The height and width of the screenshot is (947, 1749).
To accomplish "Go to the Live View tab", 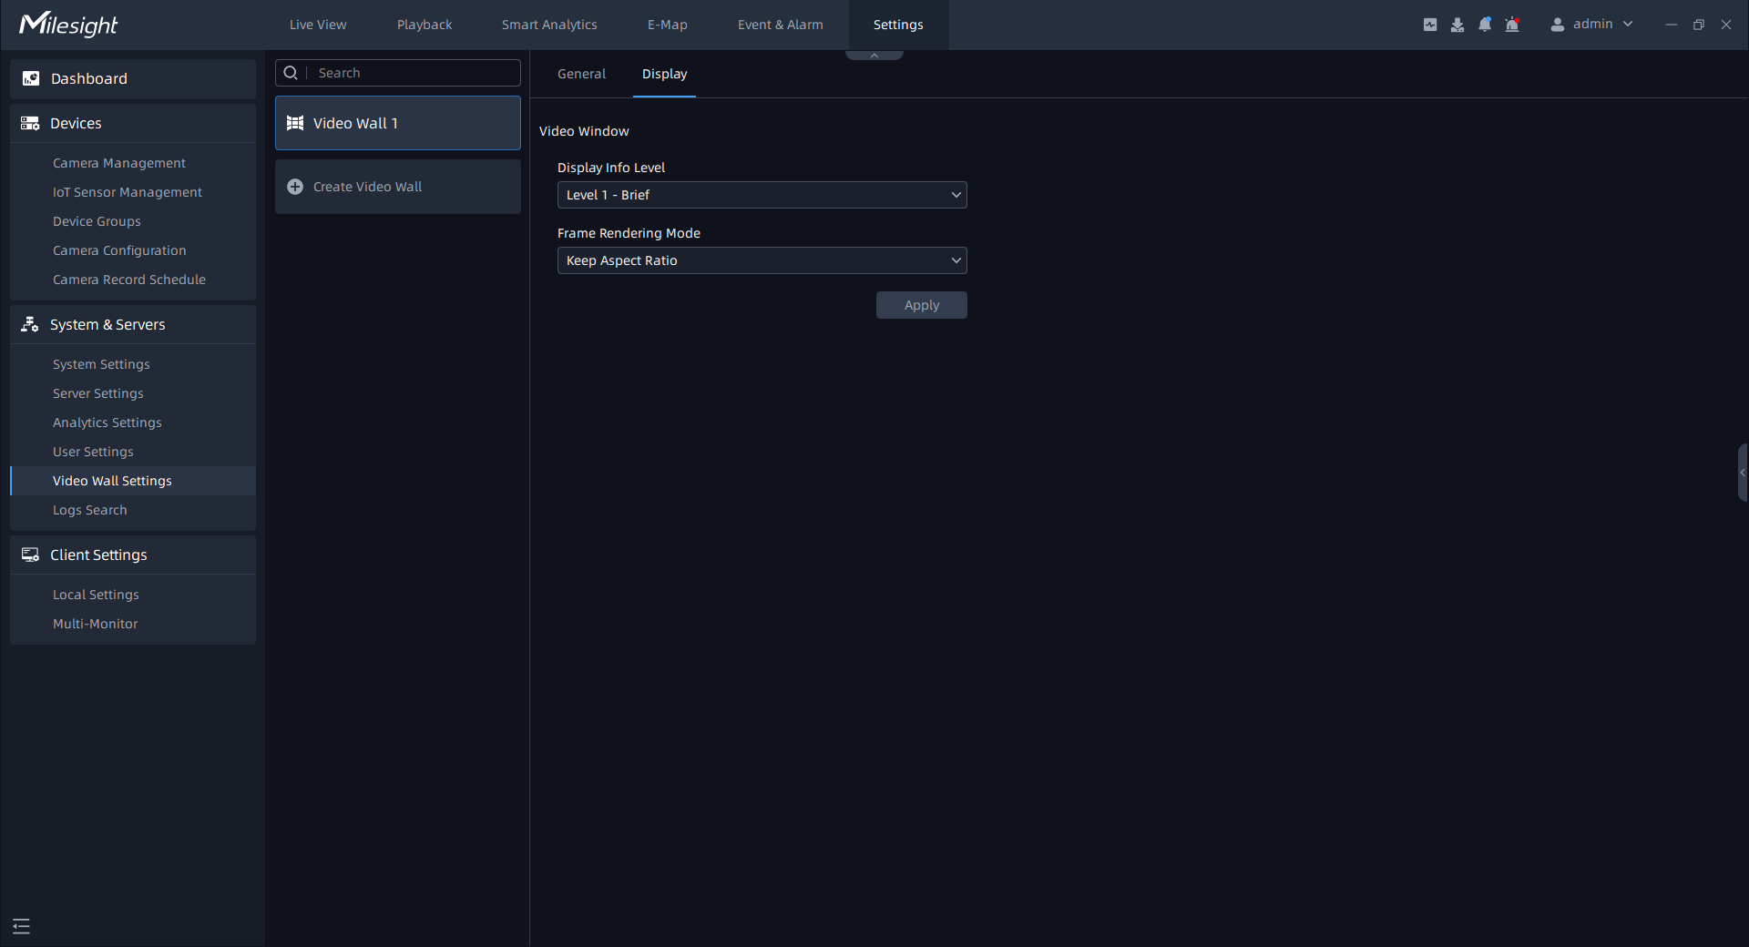I will [x=318, y=25].
